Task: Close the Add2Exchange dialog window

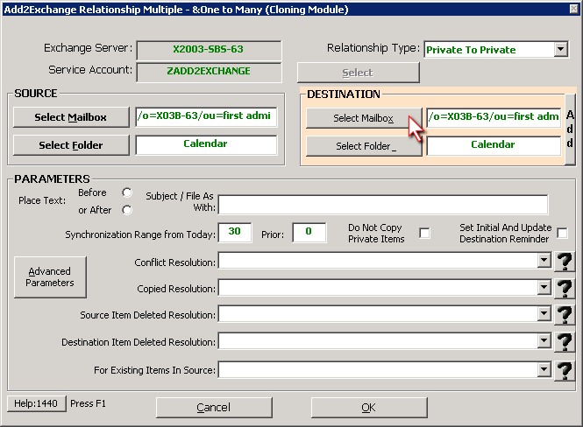Action: (x=574, y=9)
